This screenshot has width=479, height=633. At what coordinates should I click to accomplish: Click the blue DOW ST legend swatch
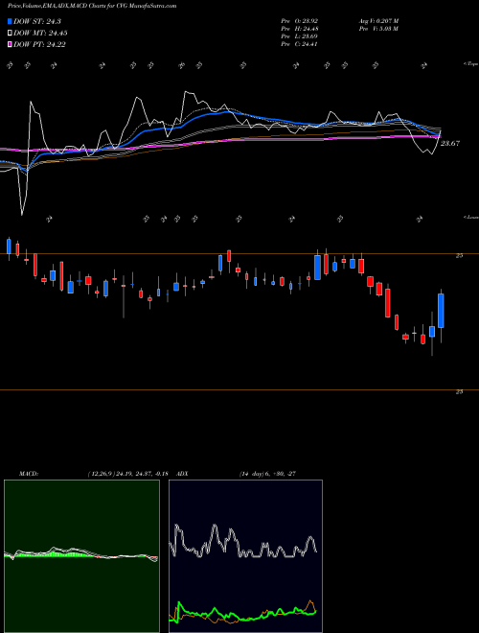10,21
